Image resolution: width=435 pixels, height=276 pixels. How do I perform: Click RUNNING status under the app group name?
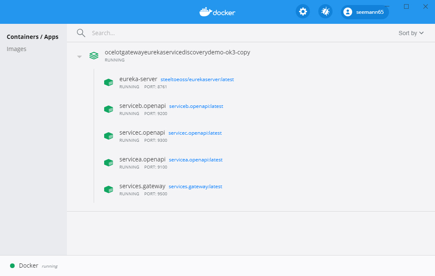[115, 60]
